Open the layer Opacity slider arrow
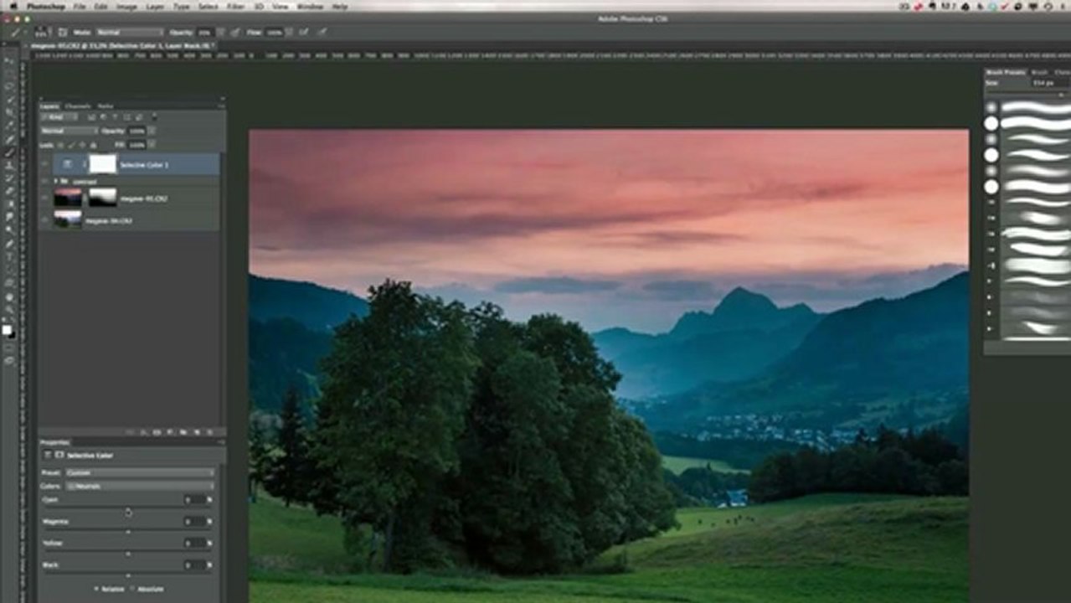 pos(152,131)
